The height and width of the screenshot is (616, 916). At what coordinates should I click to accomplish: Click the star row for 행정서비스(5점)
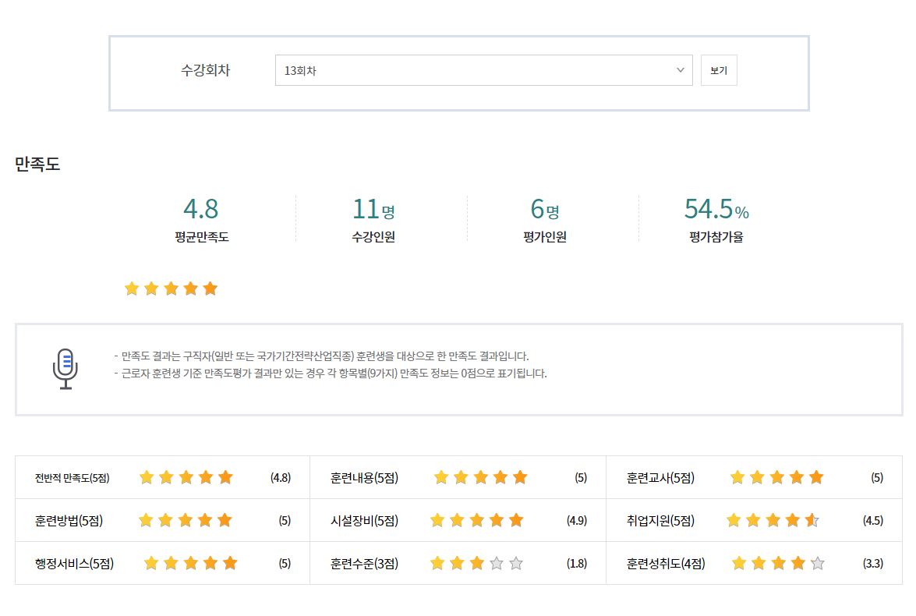(190, 564)
